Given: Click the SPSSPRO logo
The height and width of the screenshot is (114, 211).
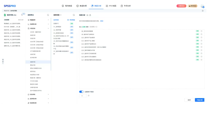Looking at the screenshot, I should (10, 6).
